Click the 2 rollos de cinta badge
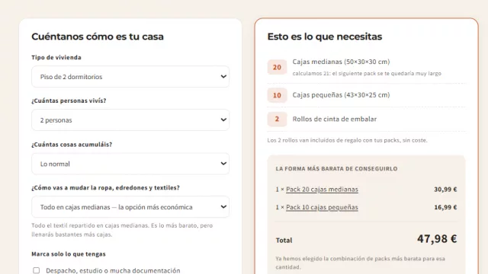 point(277,119)
